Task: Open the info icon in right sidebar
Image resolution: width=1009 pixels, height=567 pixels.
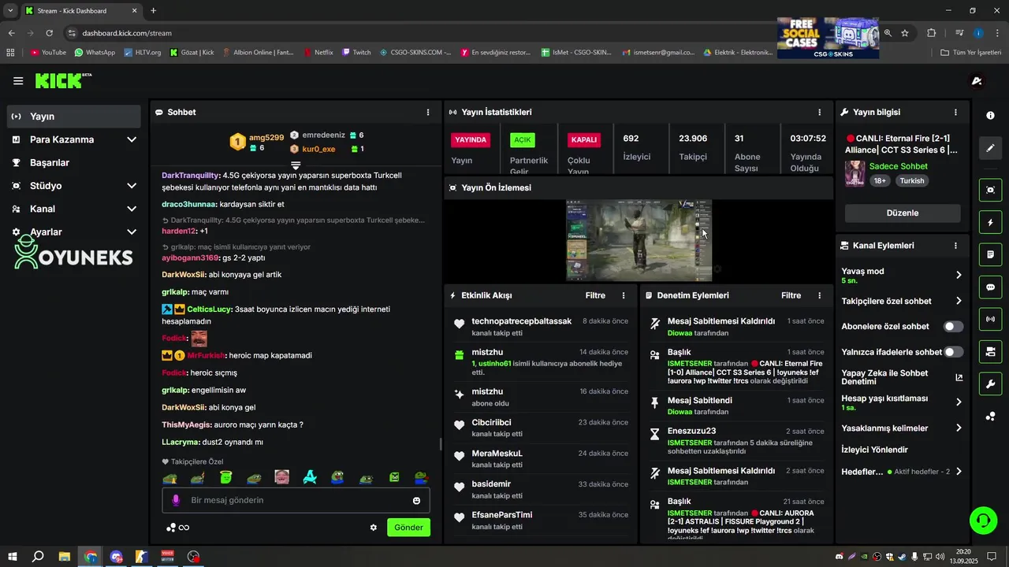Action: coord(990,115)
